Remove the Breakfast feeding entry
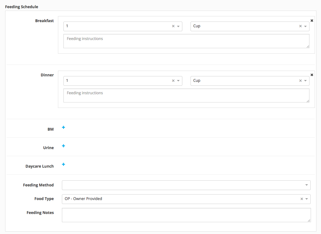The image size is (321, 234). pos(312,21)
